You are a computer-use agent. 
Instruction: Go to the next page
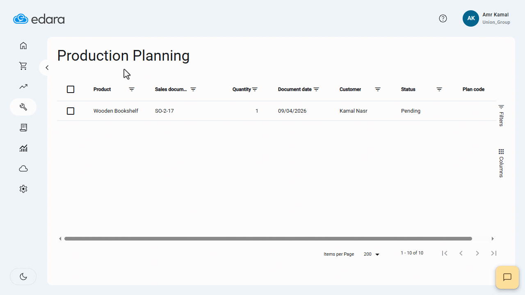coord(477,253)
